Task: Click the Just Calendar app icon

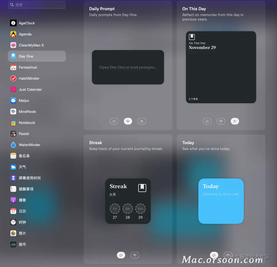Action: [13, 89]
